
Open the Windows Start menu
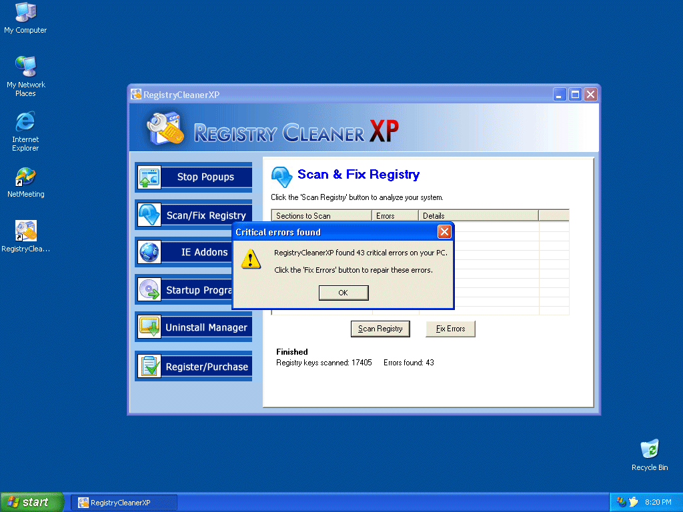(x=31, y=502)
